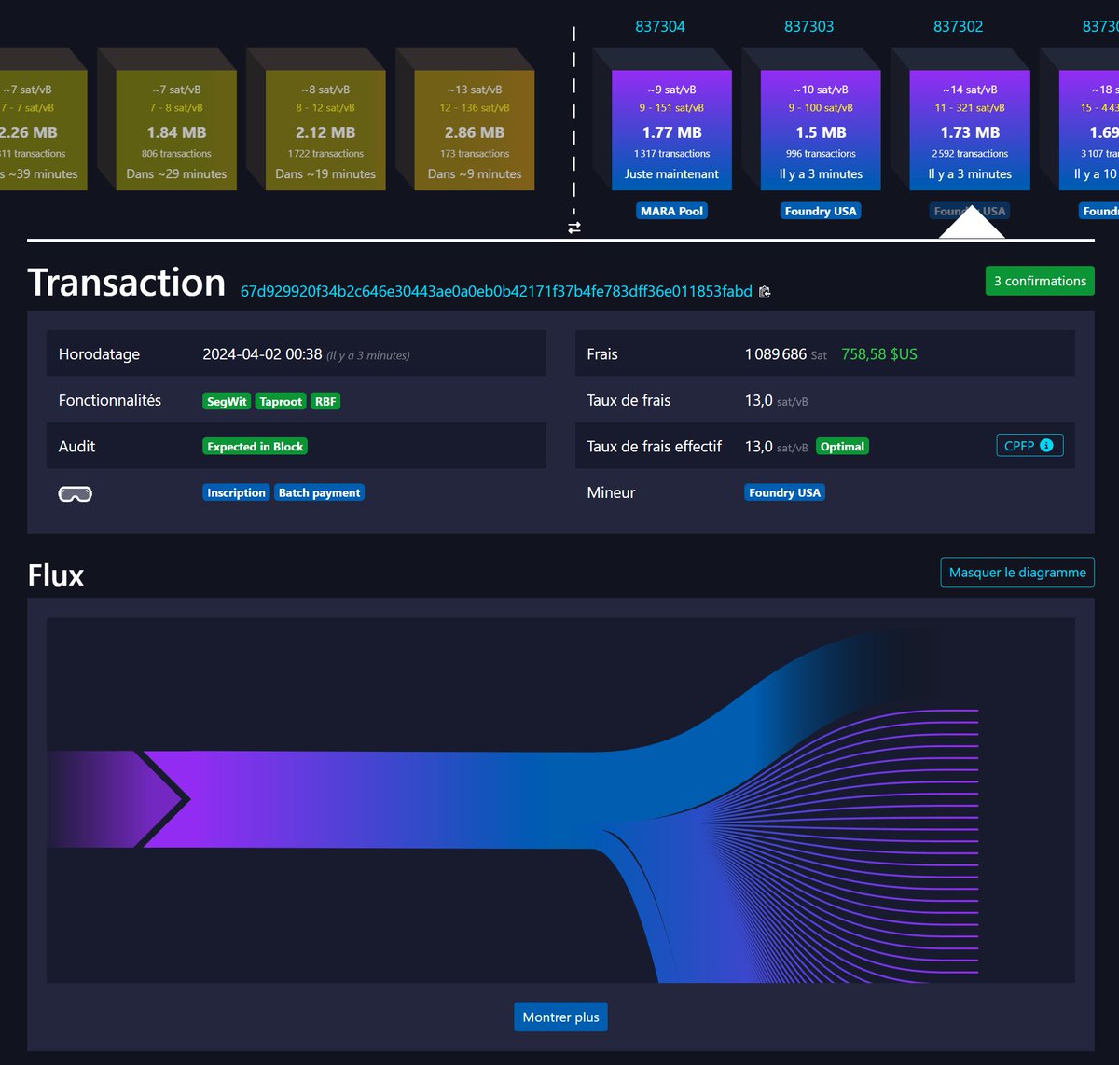Open block height 837304 link
Image resolution: width=1119 pixels, height=1065 pixels.
tap(660, 26)
